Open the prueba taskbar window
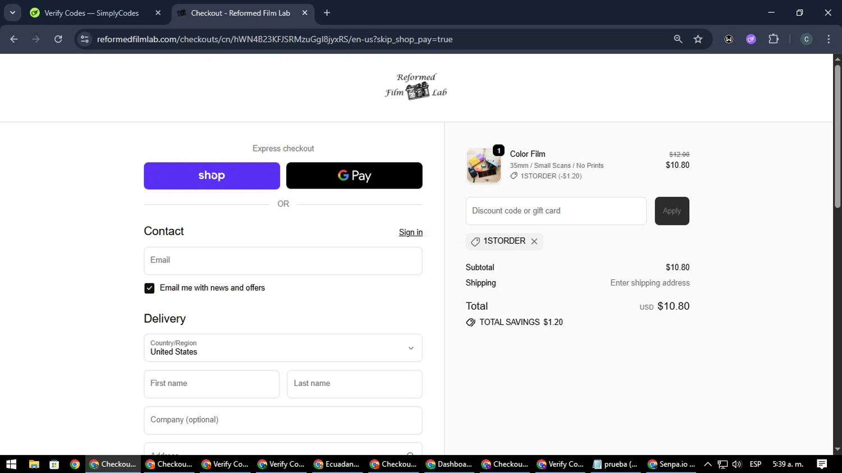Screen dimensions: 842x473 pos(616,464)
